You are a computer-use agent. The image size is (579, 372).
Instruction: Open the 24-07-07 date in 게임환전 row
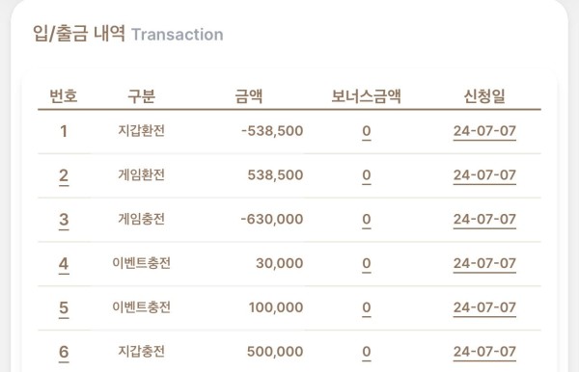pos(484,175)
